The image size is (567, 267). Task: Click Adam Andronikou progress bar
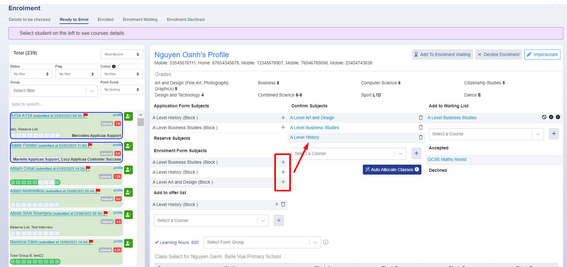click(x=35, y=205)
